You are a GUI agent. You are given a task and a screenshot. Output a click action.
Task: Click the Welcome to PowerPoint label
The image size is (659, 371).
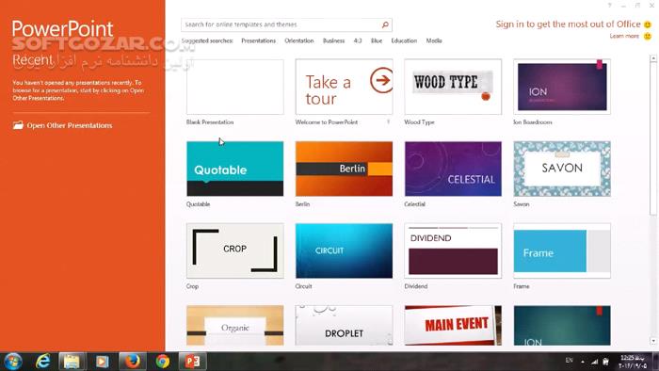point(326,122)
